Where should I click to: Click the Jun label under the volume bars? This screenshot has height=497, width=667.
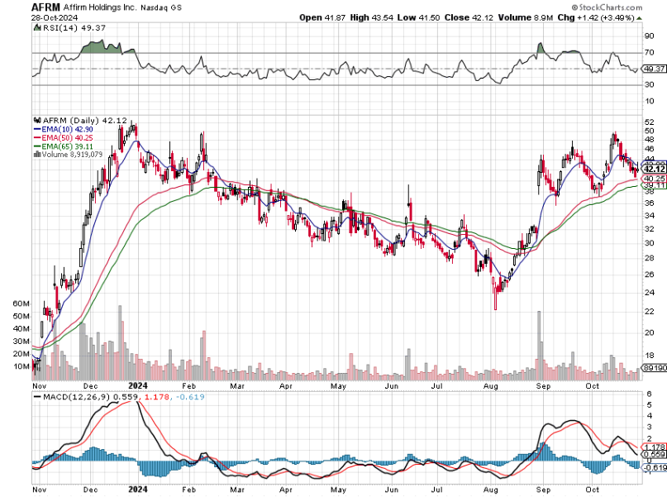[x=391, y=386]
